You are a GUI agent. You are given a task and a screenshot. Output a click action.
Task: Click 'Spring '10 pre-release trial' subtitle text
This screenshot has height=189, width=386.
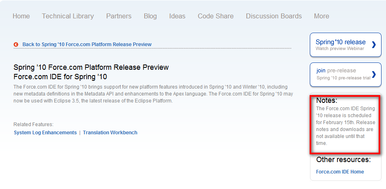click(x=344, y=78)
